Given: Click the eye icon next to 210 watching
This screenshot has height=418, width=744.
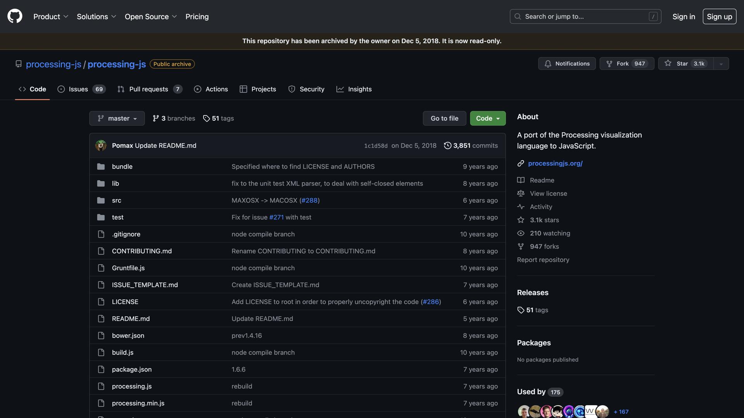Looking at the screenshot, I should (521, 233).
